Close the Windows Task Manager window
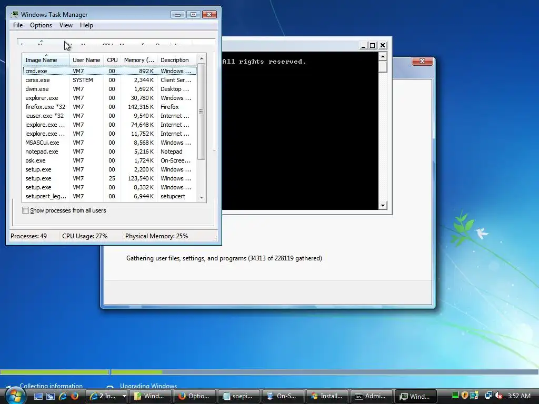Viewport: 539px width, 404px height. click(209, 14)
